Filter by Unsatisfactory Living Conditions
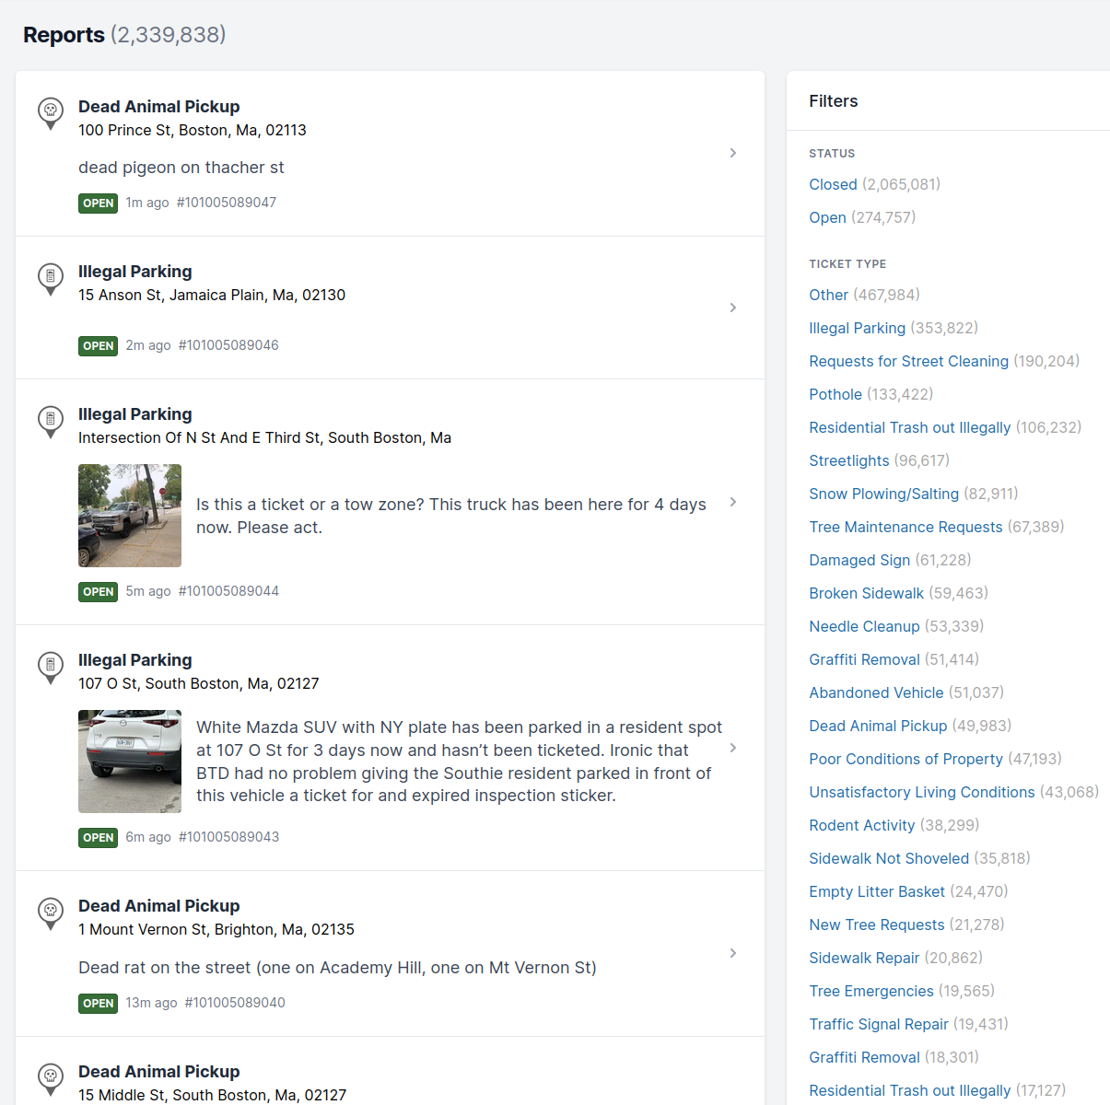Screen dimensions: 1110x1105 pos(922,792)
